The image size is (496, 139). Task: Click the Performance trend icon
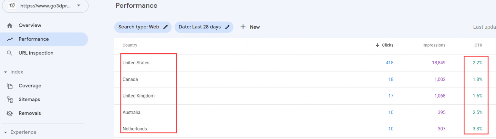click(x=10, y=39)
